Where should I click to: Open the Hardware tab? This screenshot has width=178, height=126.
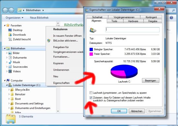click(133, 21)
